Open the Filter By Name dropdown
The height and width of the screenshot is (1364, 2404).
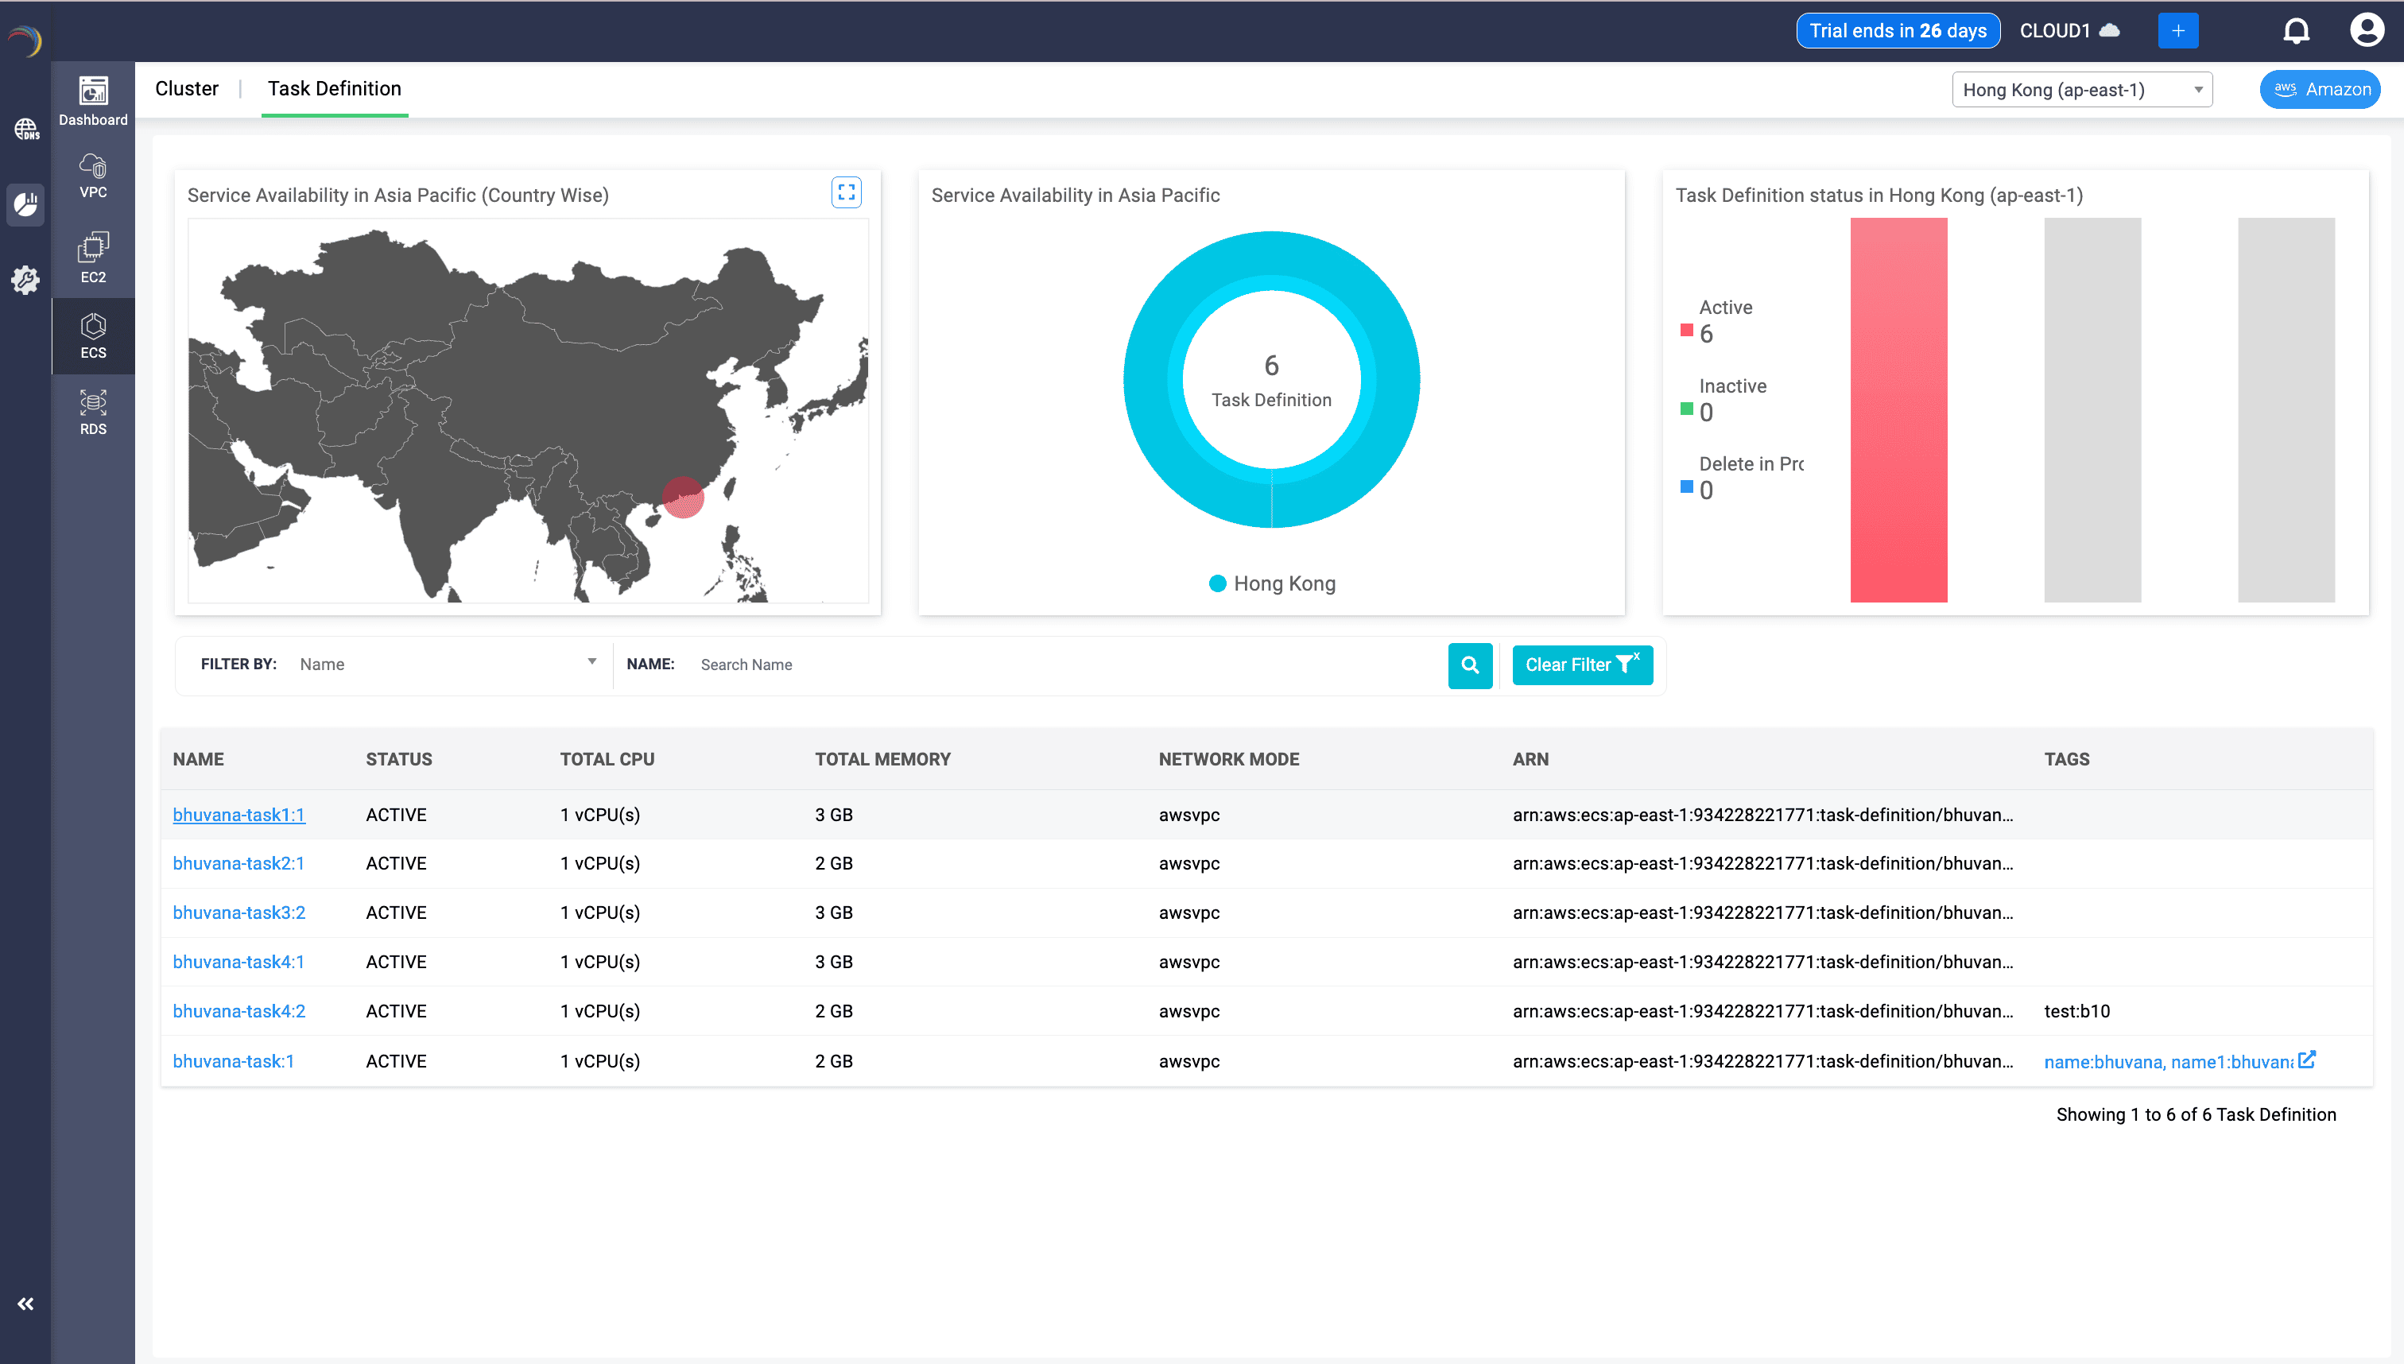447,665
